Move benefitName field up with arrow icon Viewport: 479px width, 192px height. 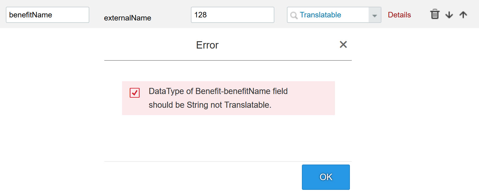tap(463, 15)
